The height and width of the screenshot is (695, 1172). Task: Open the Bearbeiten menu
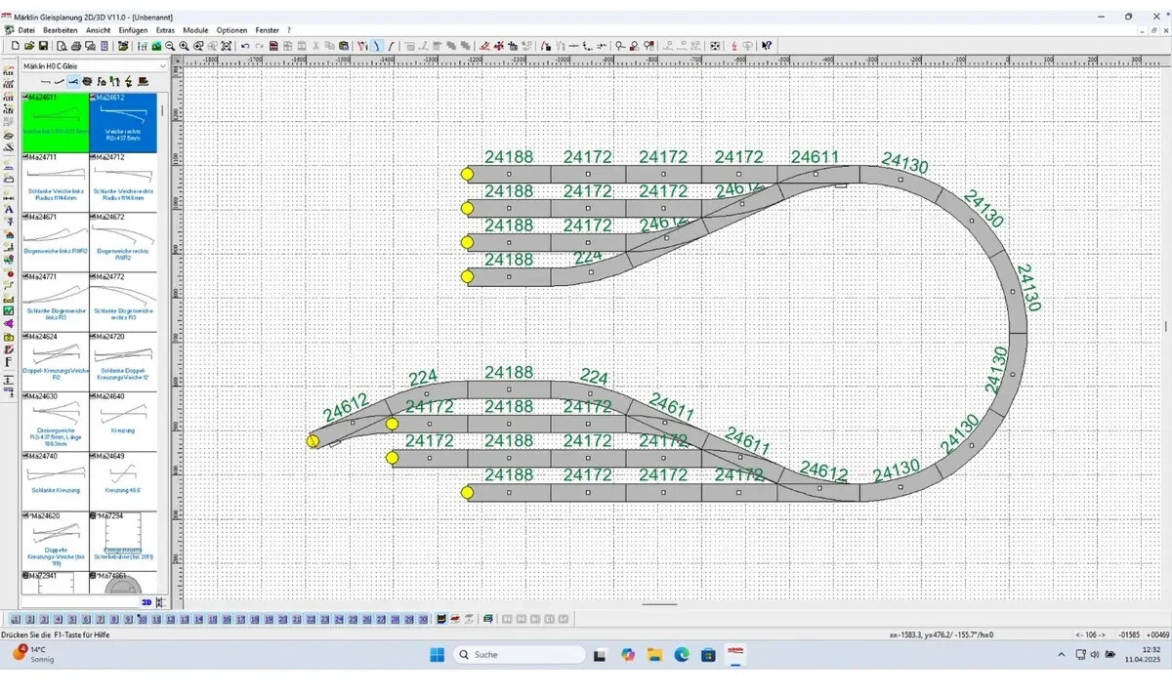[x=60, y=30]
